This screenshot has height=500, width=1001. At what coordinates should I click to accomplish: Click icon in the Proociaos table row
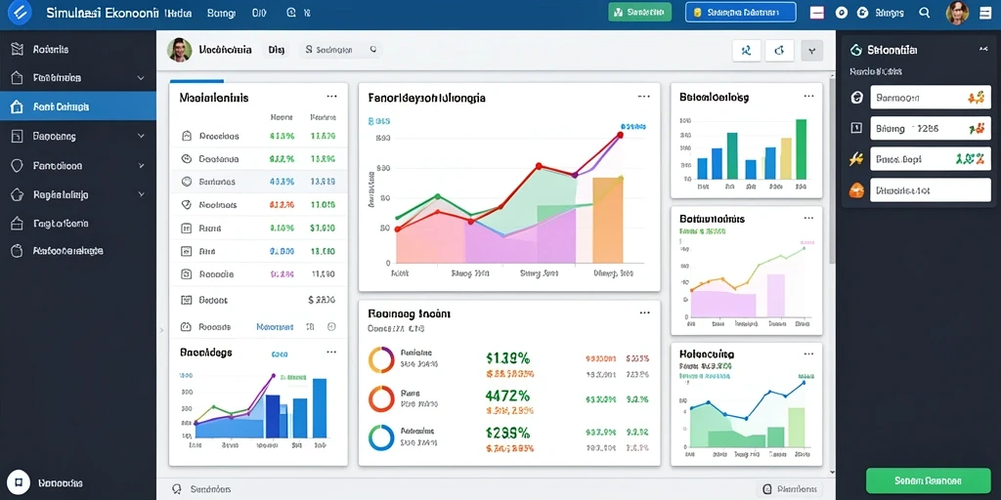pos(187,136)
